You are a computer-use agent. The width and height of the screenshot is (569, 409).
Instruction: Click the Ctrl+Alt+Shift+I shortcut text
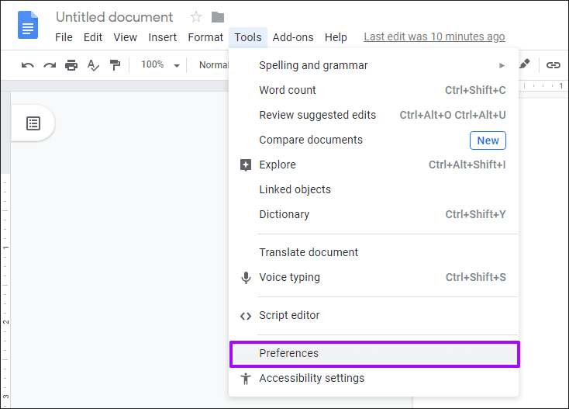click(467, 165)
